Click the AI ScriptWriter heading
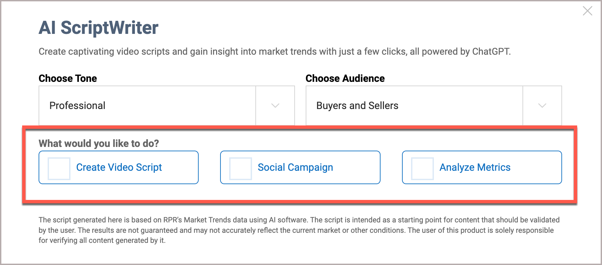The height and width of the screenshot is (265, 602). pos(98,28)
